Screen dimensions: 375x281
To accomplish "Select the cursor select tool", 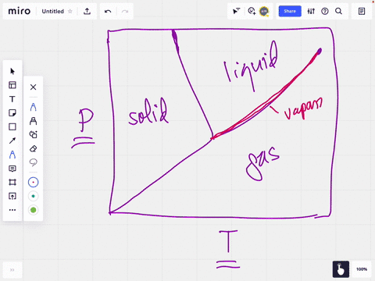I will [12, 71].
